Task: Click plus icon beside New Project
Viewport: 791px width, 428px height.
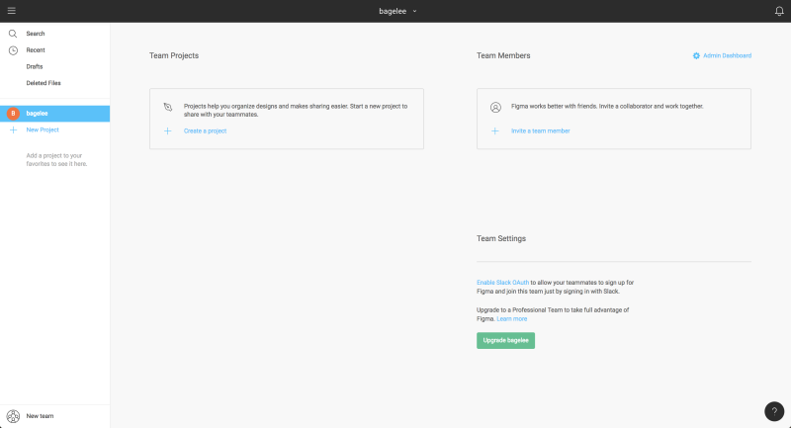Action: coord(13,130)
